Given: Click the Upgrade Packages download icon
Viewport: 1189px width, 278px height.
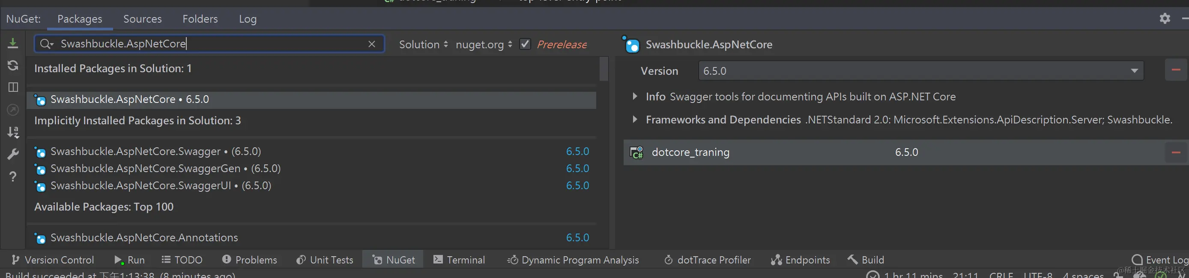Looking at the screenshot, I should [13, 43].
